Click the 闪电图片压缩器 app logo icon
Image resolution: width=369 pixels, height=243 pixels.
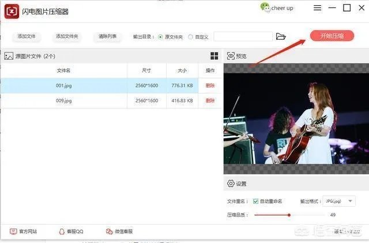click(12, 12)
